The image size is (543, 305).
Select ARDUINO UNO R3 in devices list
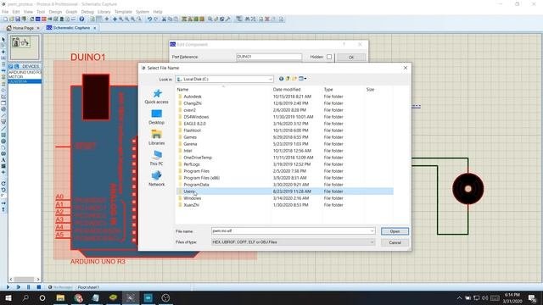coord(25,72)
